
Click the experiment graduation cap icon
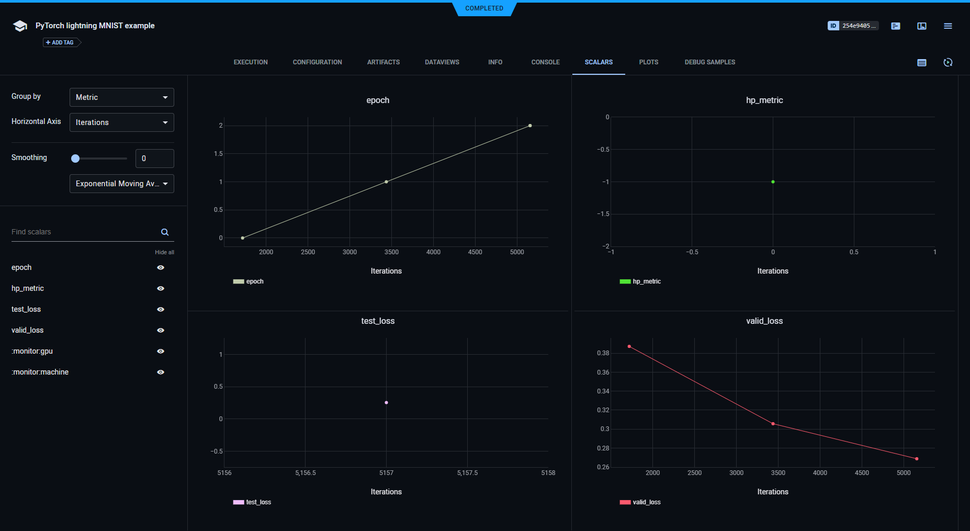20,26
